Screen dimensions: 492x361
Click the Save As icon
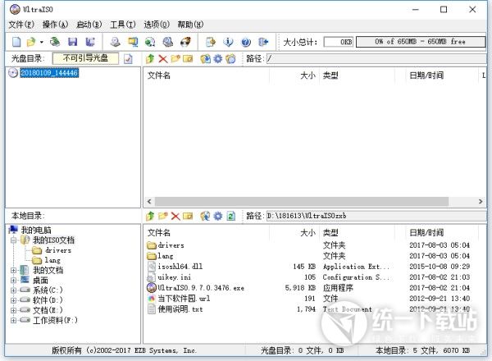[90, 42]
